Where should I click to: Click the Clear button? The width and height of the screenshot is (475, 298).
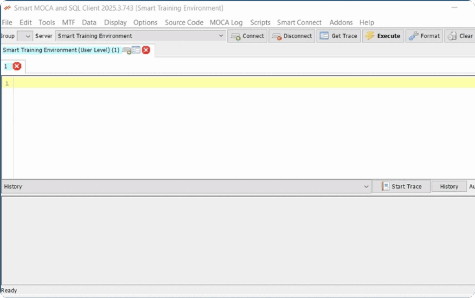pos(460,36)
